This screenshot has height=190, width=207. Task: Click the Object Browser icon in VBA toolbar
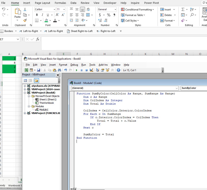point(107,70)
